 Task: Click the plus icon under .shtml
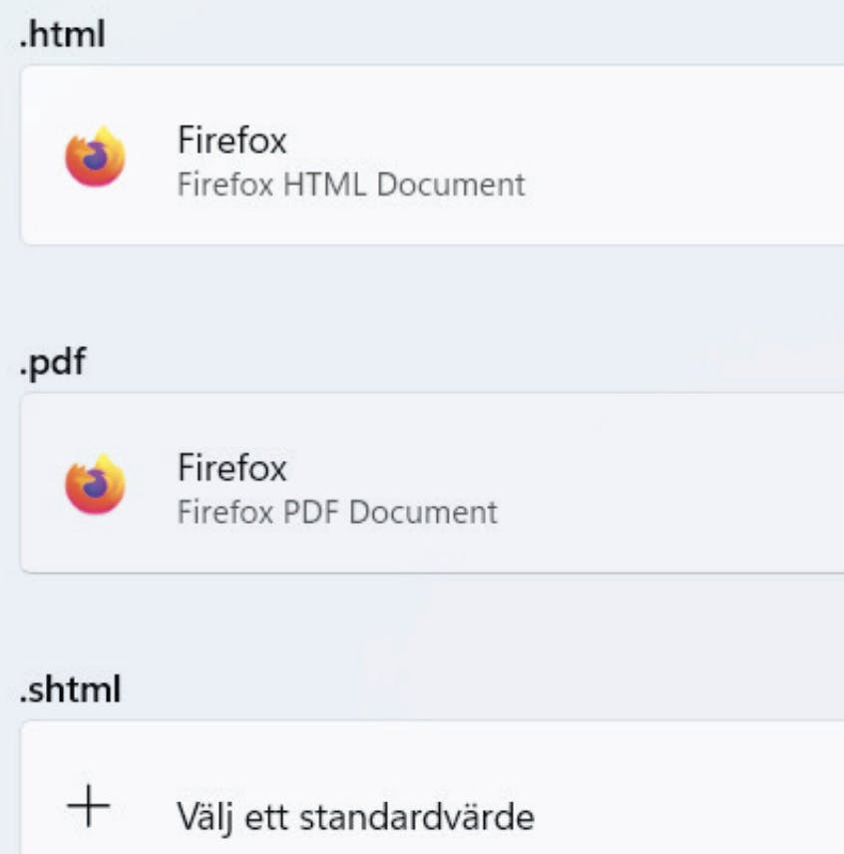point(91,807)
